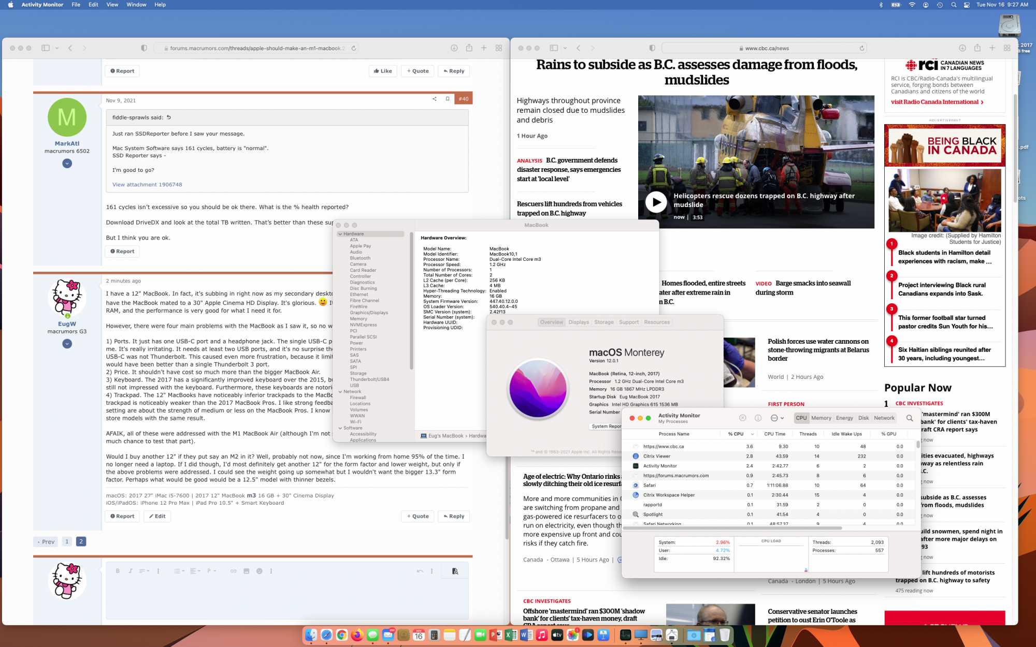Go back in the macrumors Safari window
The height and width of the screenshot is (647, 1036).
pyautogui.click(x=70, y=48)
